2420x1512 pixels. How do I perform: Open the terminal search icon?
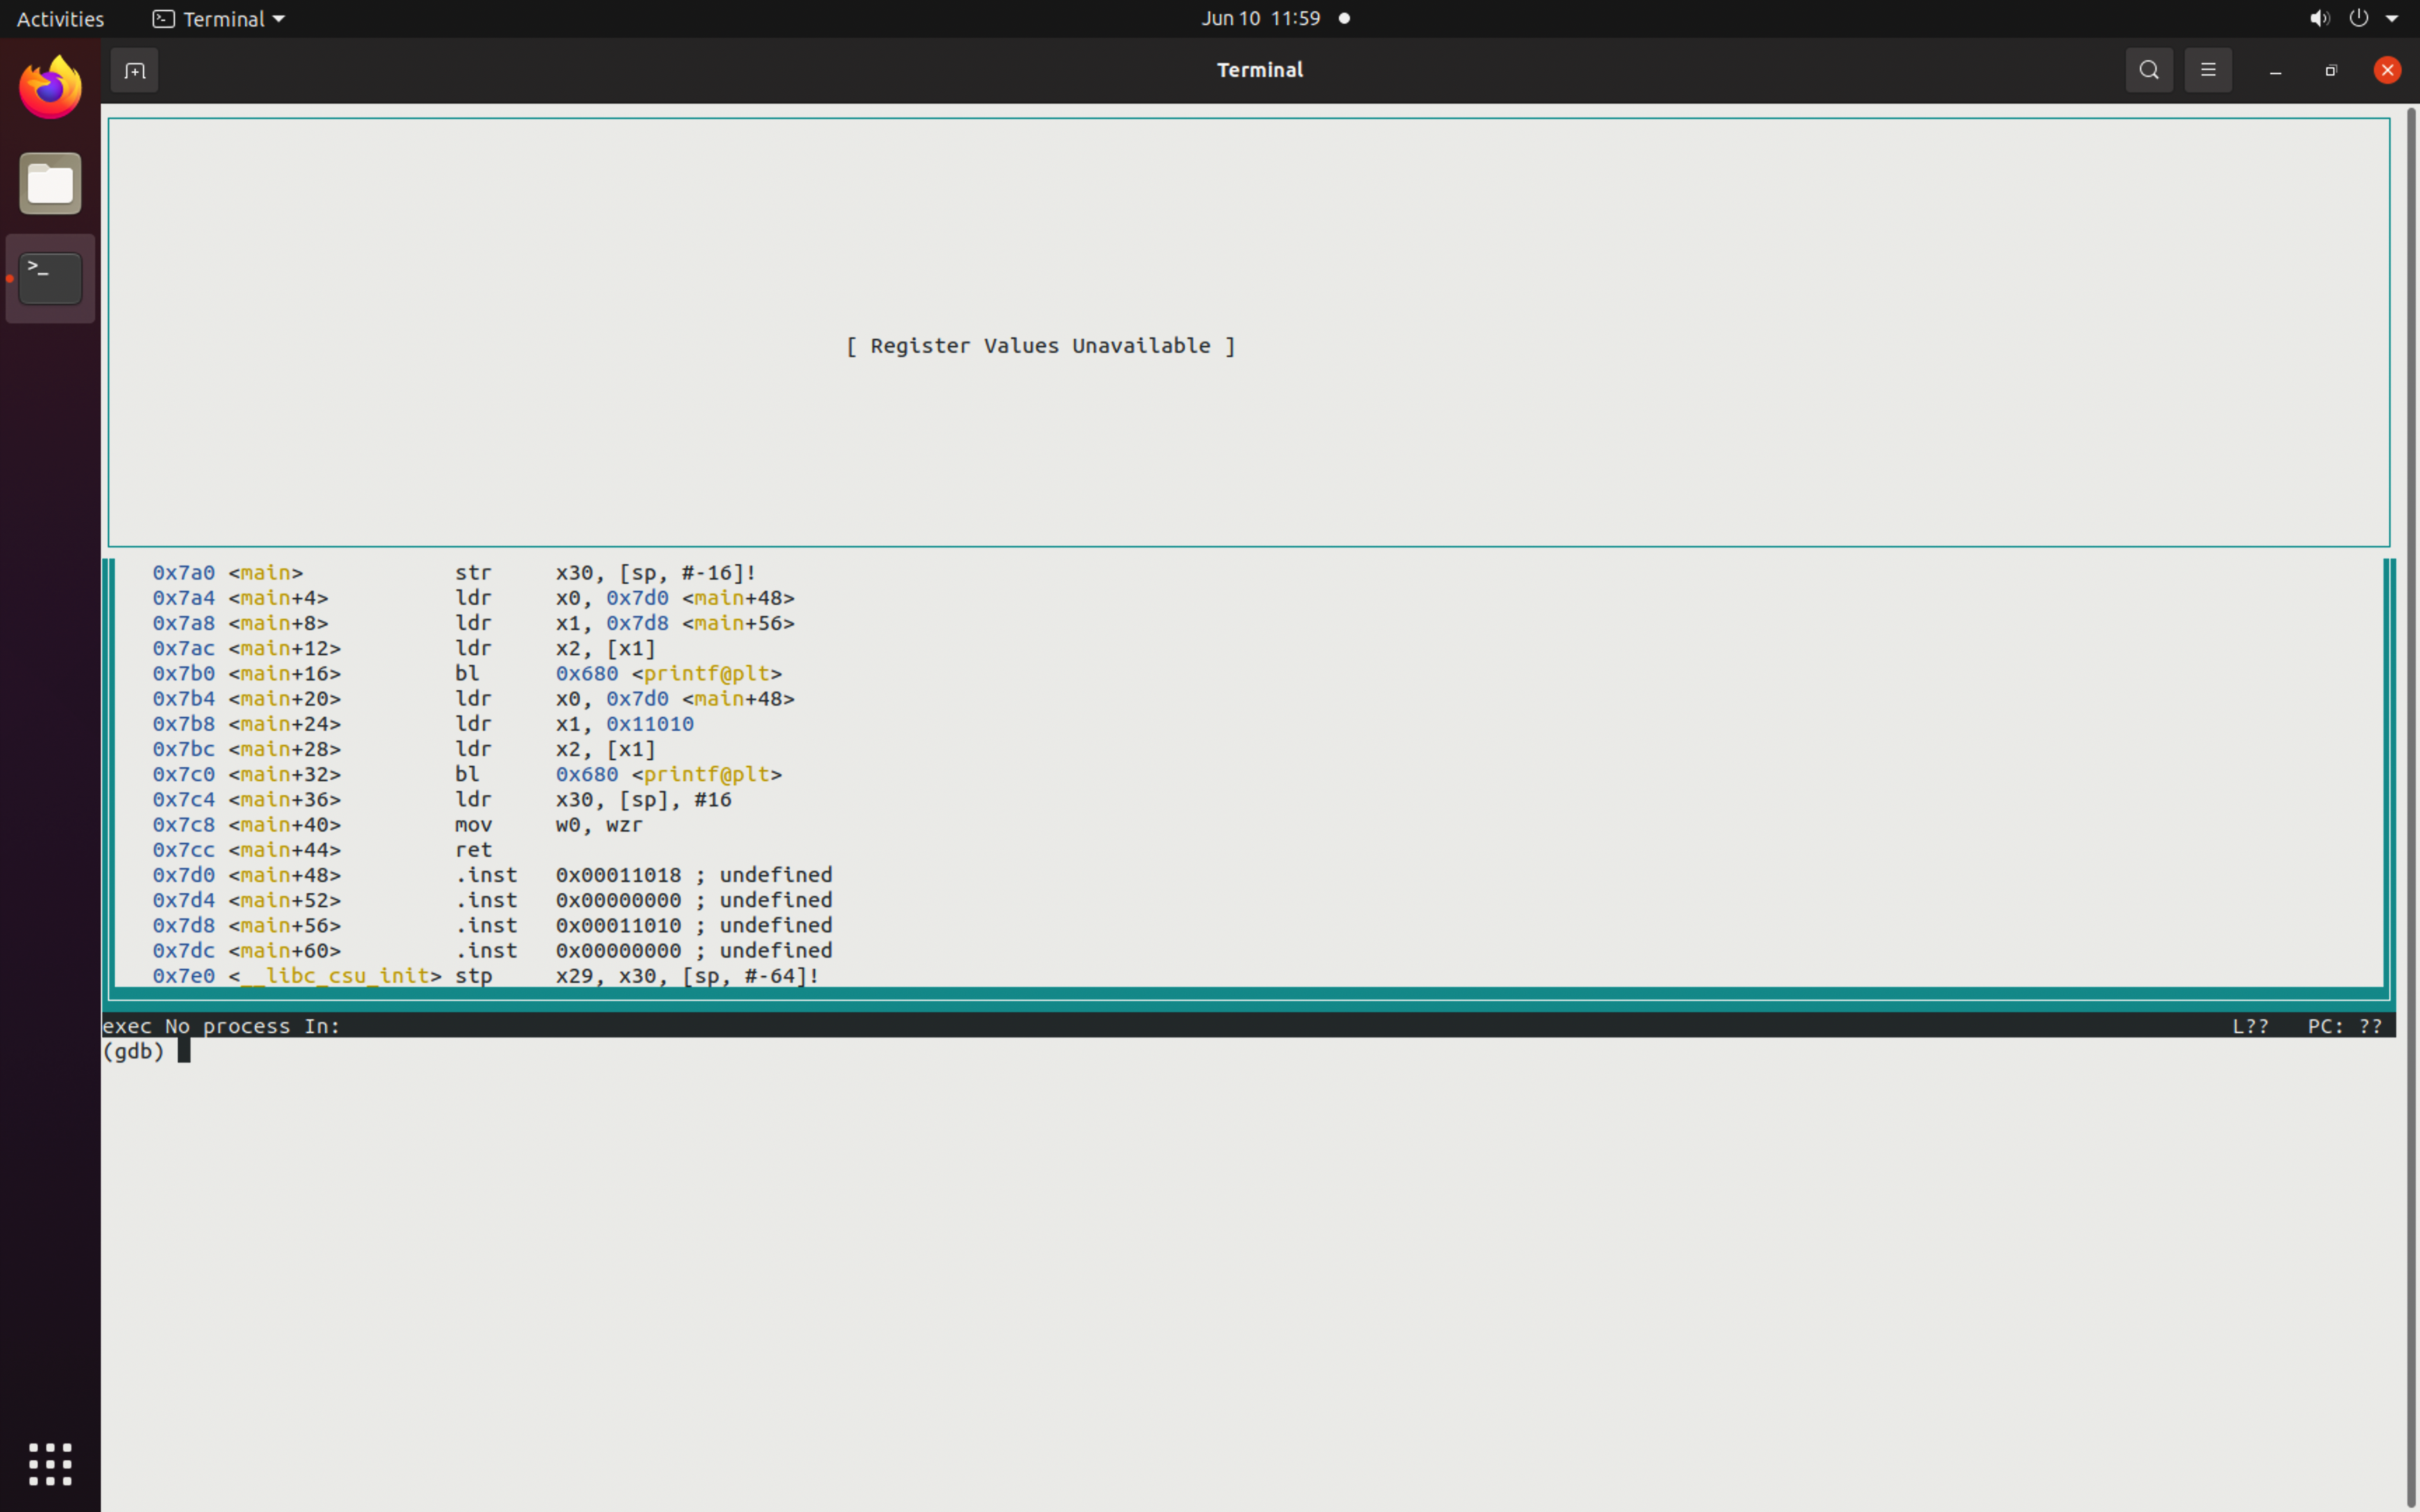click(2149, 70)
